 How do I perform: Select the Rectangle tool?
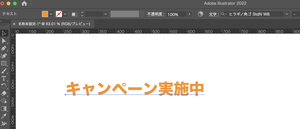(x=4, y=63)
